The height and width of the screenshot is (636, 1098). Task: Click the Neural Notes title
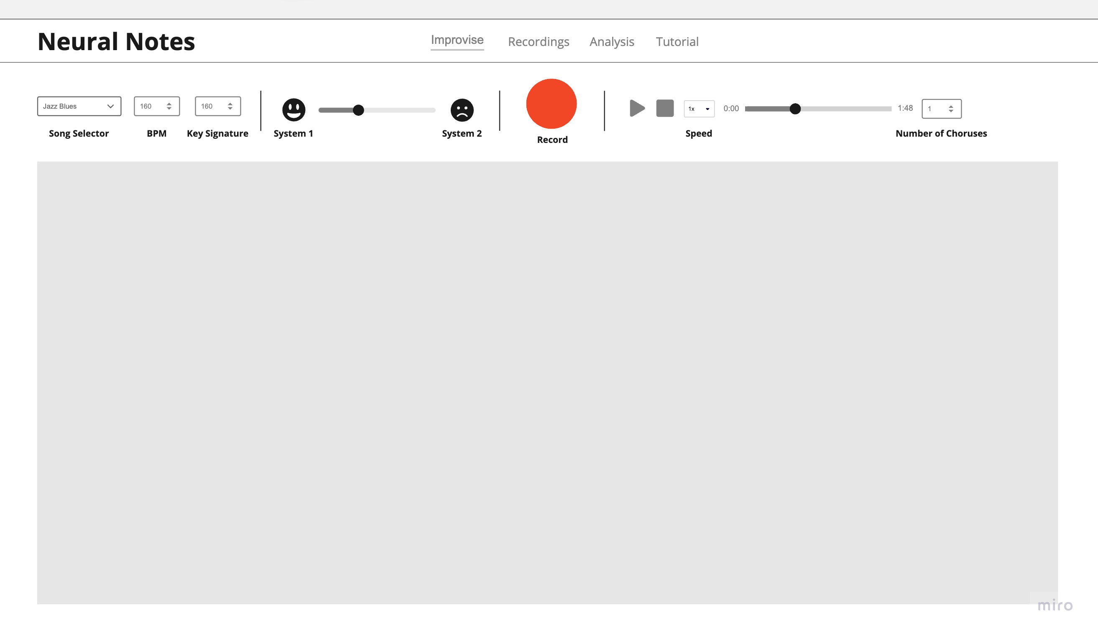[x=116, y=41]
